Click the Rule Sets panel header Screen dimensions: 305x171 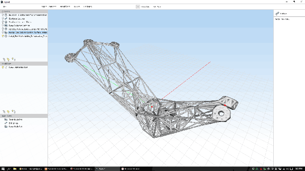[24, 116]
